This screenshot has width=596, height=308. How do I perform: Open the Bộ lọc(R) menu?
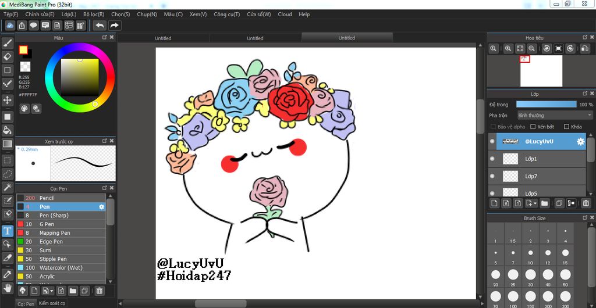tap(94, 15)
